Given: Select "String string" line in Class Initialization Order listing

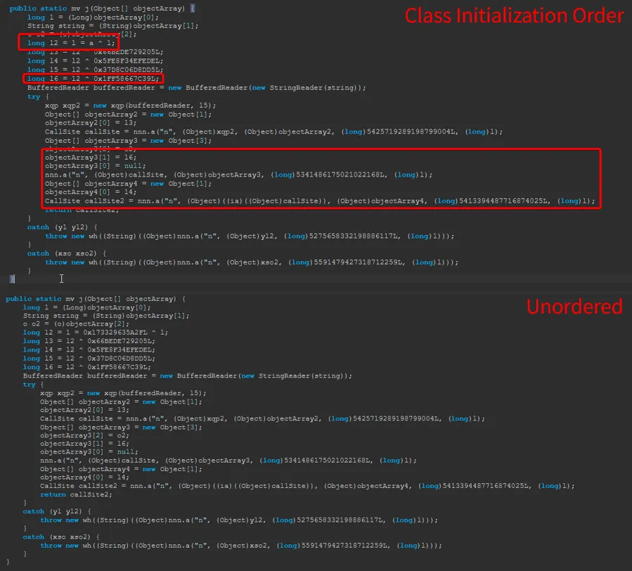Looking at the screenshot, I should tap(113, 26).
